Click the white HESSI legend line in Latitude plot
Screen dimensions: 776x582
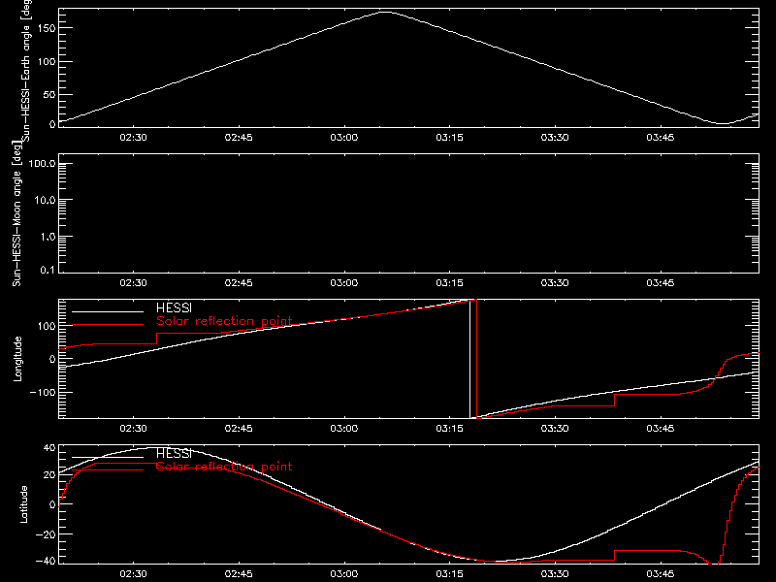click(108, 457)
